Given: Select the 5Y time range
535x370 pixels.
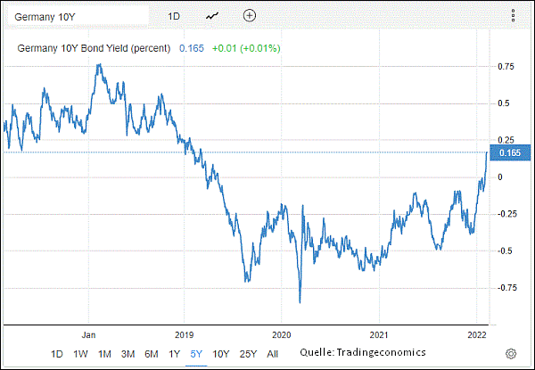Looking at the screenshot, I should pyautogui.click(x=196, y=354).
